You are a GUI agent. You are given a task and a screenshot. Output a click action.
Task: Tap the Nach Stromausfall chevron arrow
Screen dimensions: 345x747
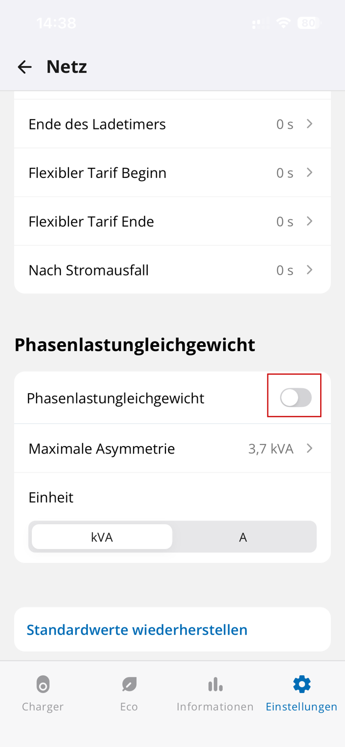pyautogui.click(x=309, y=270)
